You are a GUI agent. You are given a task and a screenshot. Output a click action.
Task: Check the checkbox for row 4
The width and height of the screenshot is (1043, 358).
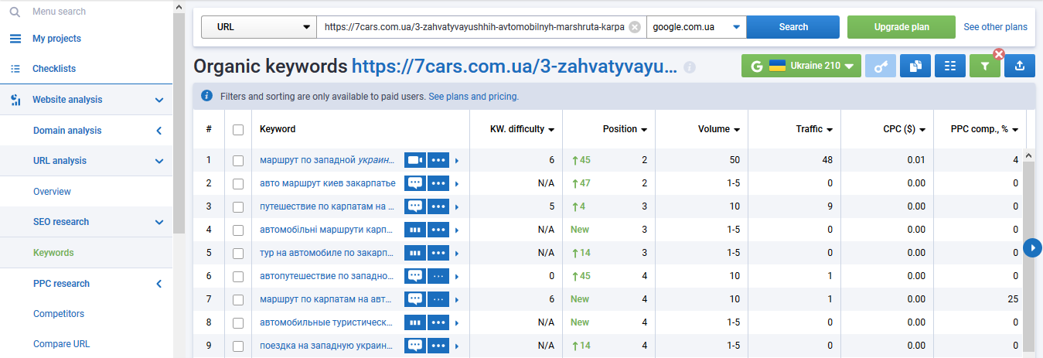point(238,230)
